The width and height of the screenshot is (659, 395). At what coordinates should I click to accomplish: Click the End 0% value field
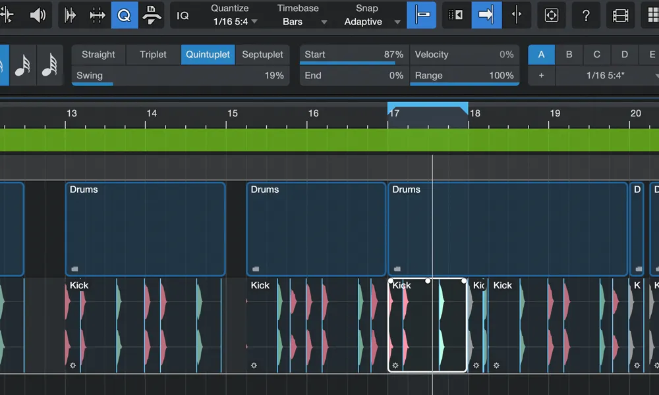point(354,76)
